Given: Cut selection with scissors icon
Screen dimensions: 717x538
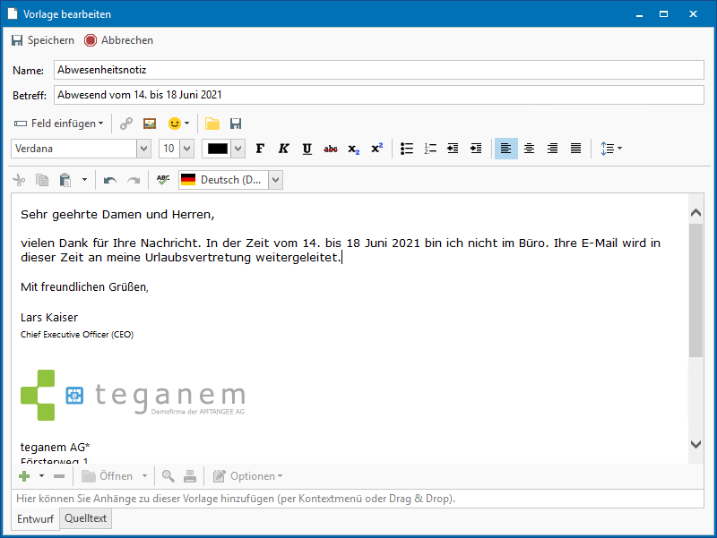Looking at the screenshot, I should coord(19,180).
